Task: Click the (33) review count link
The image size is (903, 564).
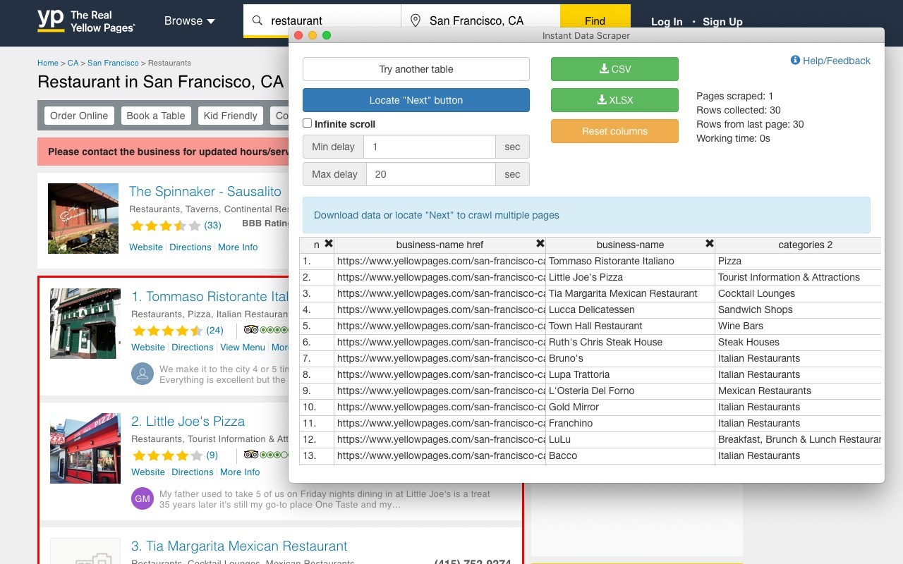Action: tap(212, 226)
